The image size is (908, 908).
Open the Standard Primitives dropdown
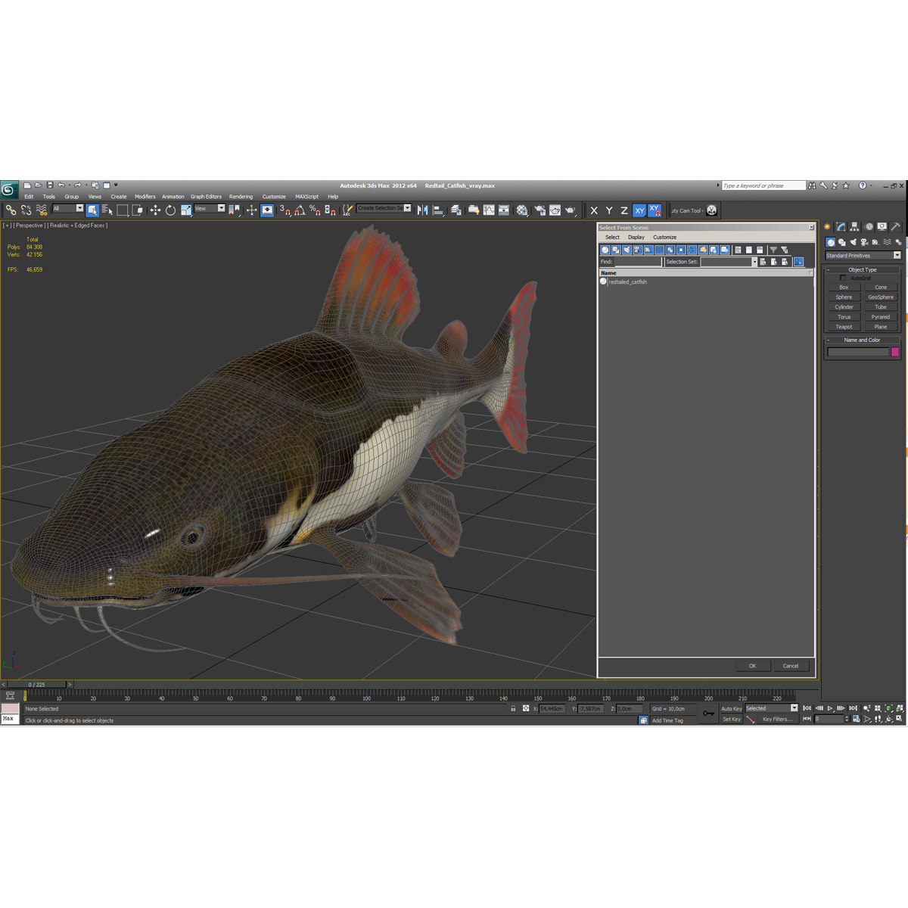pos(897,255)
